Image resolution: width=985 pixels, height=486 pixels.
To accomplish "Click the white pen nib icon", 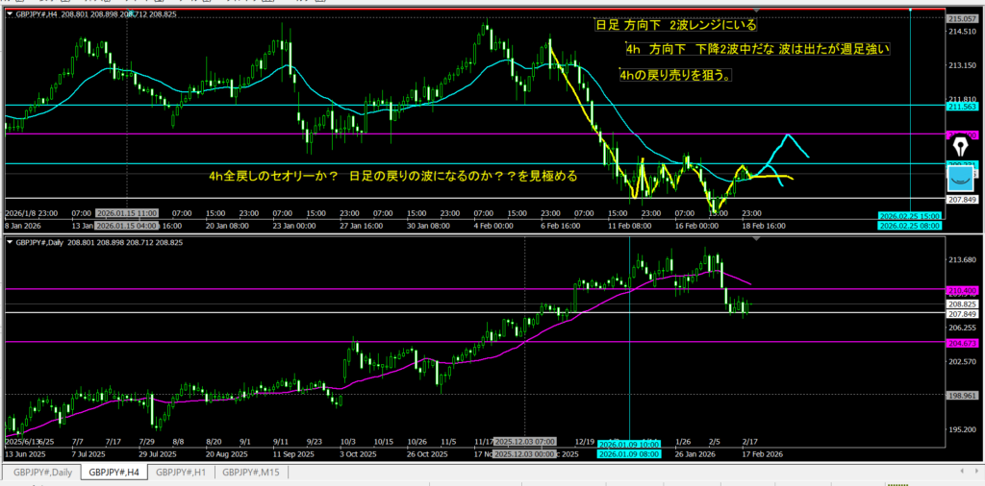I will tap(961, 147).
